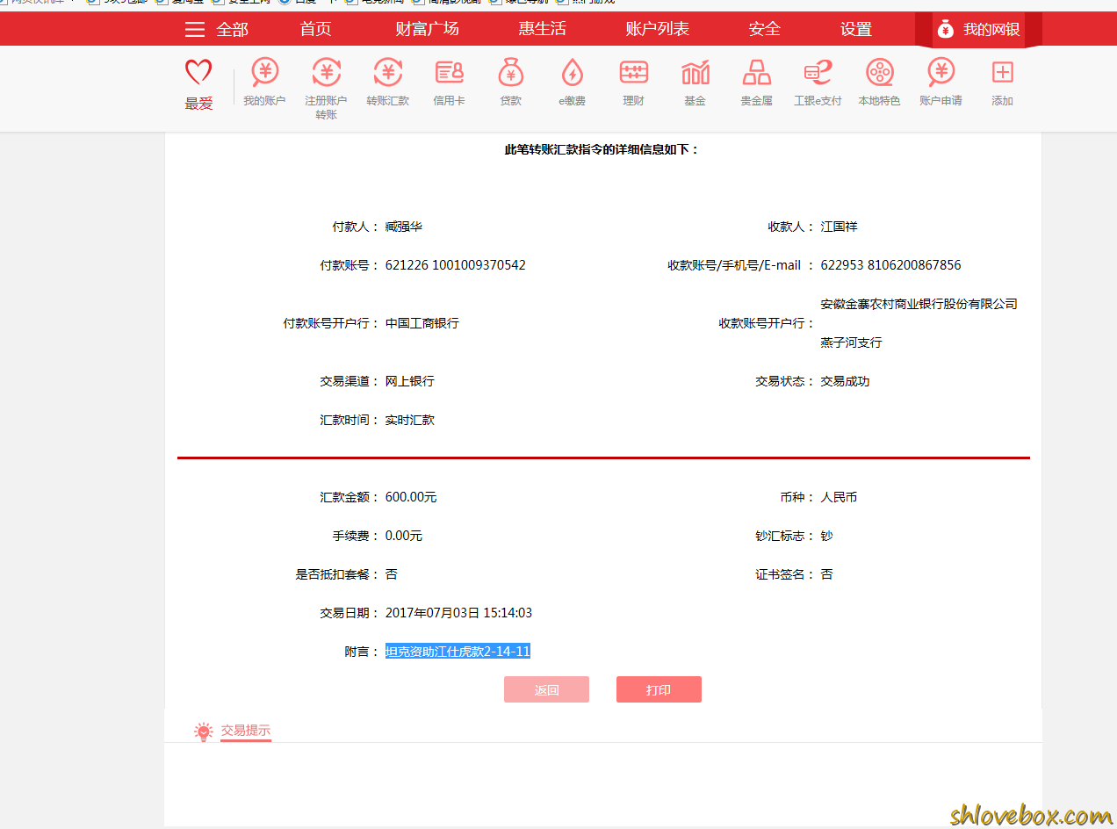This screenshot has width=1117, height=829.
Task: Select the 交易提示 tab label
Action: click(246, 730)
